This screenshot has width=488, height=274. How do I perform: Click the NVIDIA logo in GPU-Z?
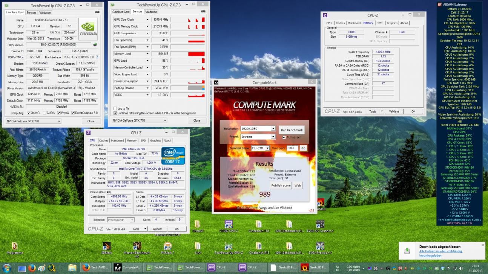pyautogui.click(x=88, y=29)
